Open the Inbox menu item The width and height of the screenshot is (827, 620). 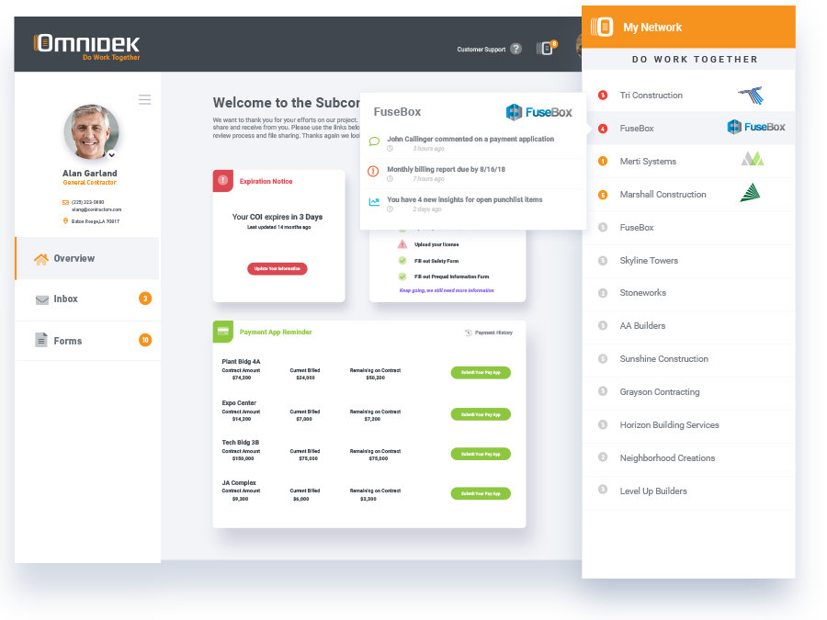[87, 299]
